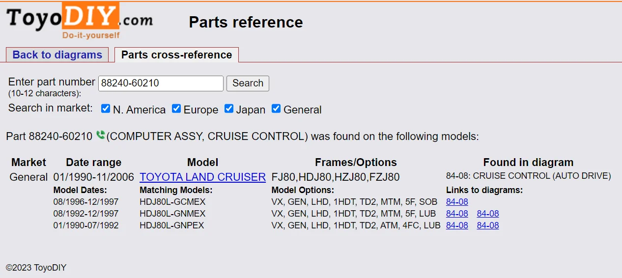
Task: Open the 84-08 diagram link for HDJ80L-GCMEX
Action: click(x=457, y=202)
